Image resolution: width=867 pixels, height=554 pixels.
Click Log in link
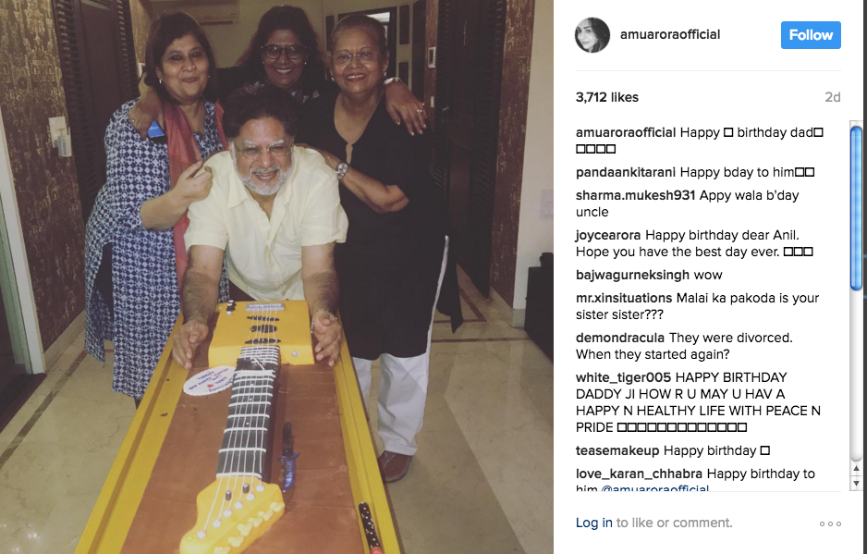593,523
